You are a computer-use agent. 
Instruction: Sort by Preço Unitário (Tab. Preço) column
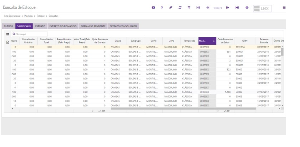pos(64,41)
